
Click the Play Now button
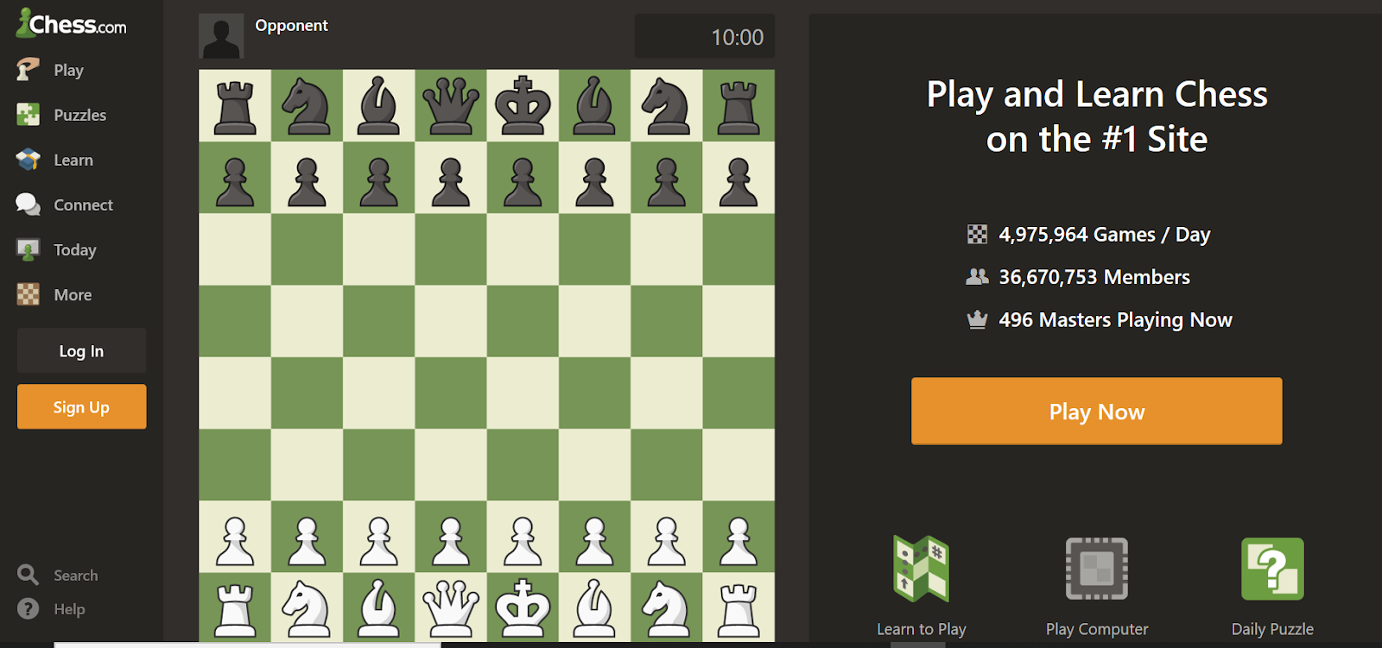tap(1097, 411)
